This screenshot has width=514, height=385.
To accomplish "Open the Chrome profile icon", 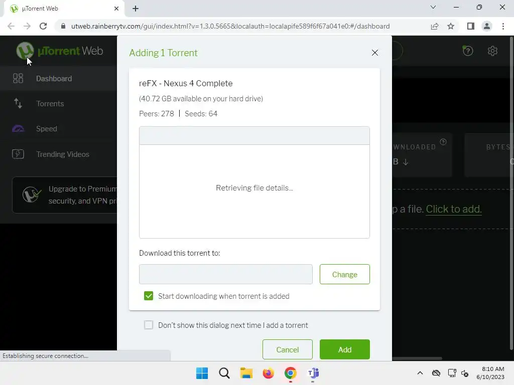I will pos(487,26).
